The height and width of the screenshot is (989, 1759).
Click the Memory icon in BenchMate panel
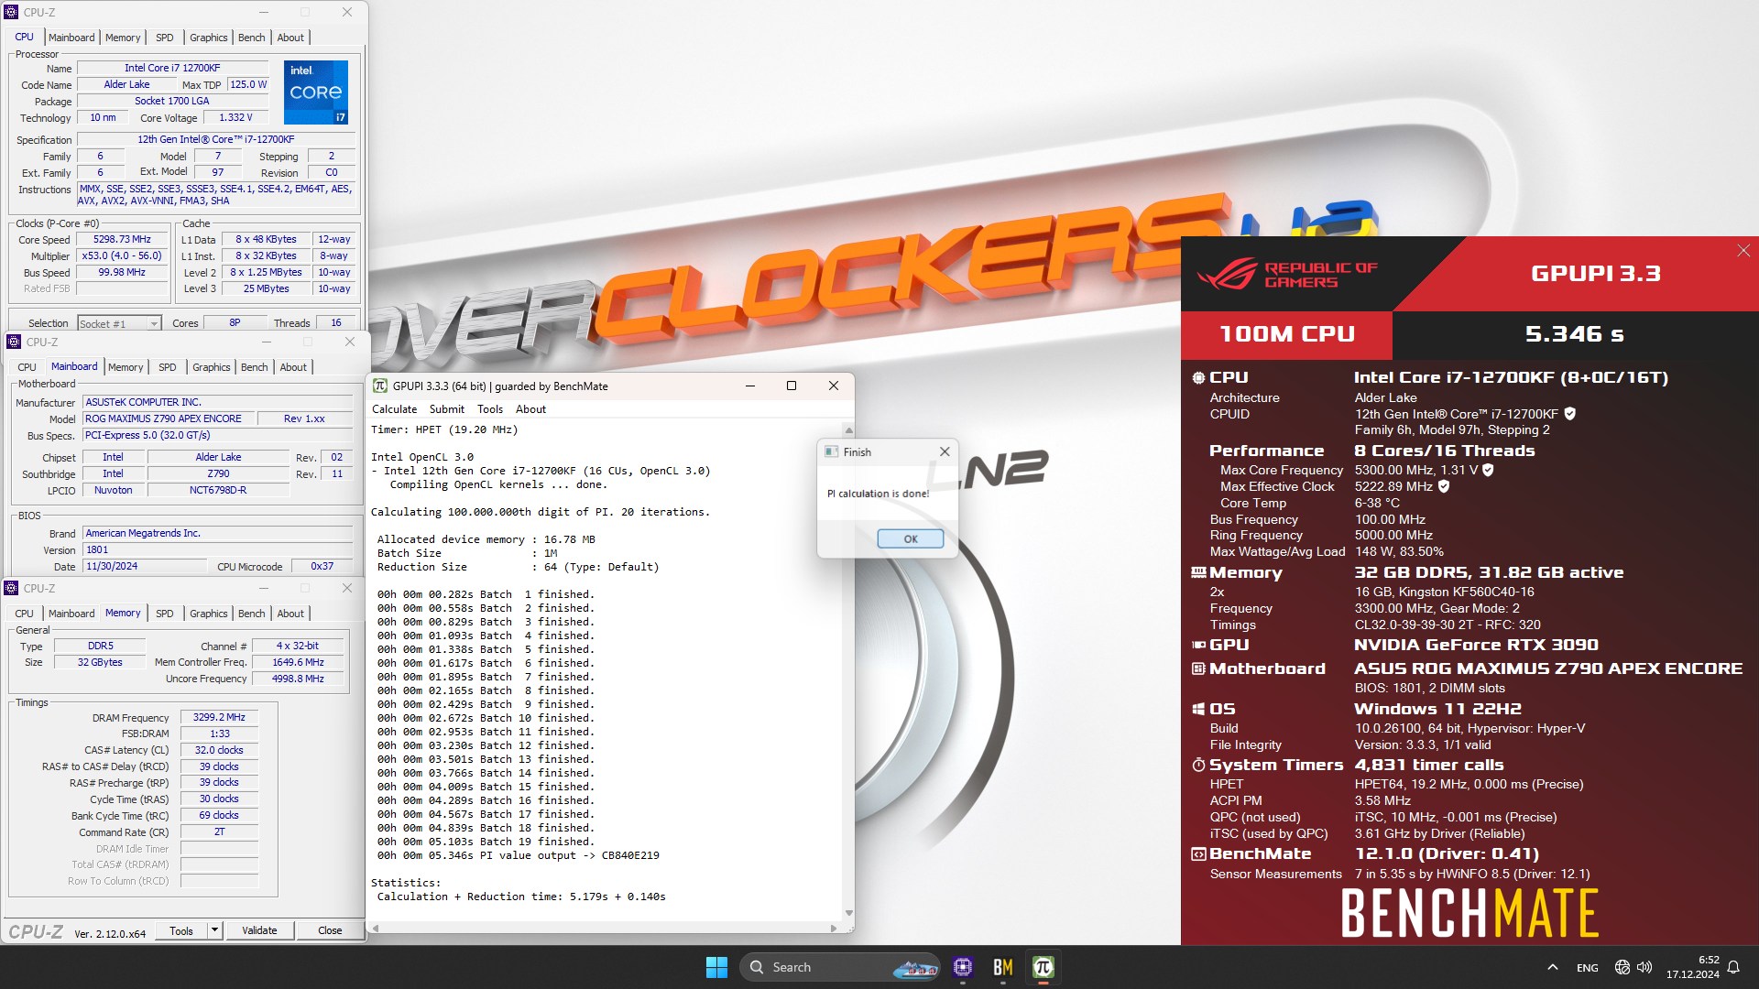[1198, 572]
